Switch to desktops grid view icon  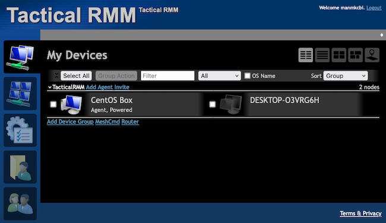(338, 55)
